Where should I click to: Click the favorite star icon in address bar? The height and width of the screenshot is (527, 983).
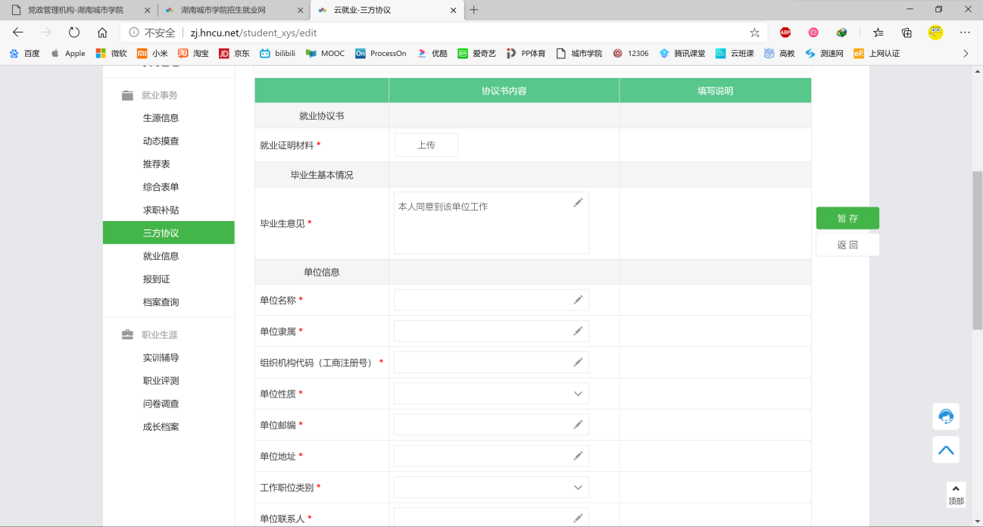754,33
